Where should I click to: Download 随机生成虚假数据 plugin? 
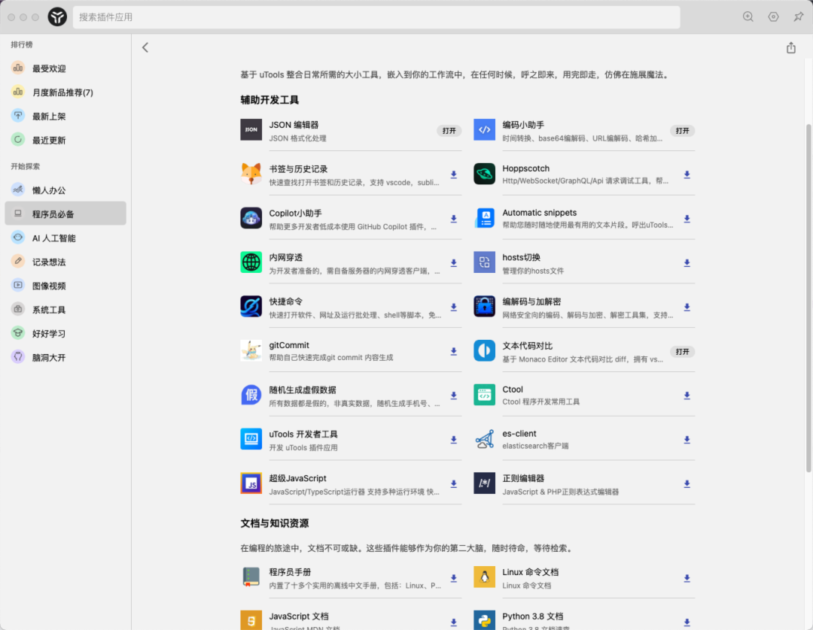pyautogui.click(x=454, y=395)
